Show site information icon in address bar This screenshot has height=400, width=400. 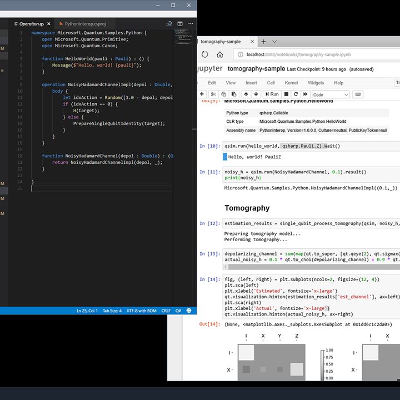[x=241, y=54]
